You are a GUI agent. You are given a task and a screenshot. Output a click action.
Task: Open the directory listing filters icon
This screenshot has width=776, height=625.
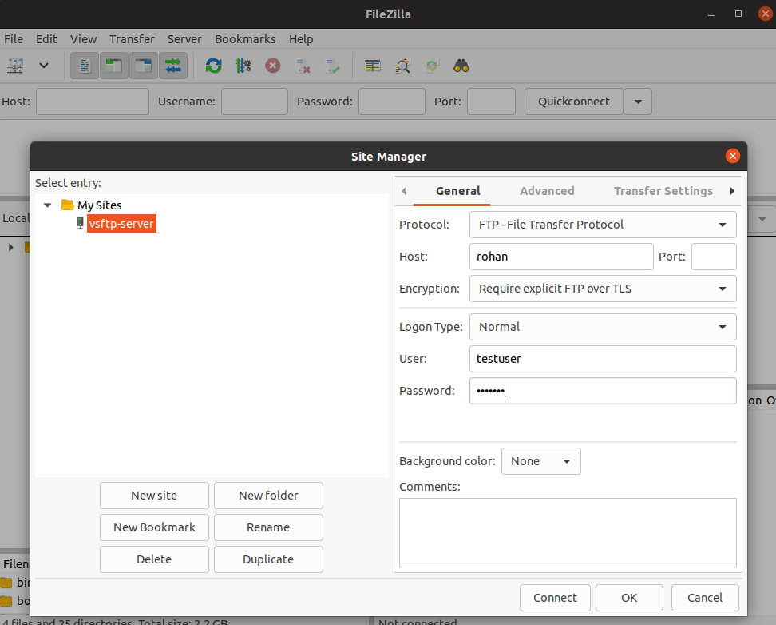click(373, 66)
